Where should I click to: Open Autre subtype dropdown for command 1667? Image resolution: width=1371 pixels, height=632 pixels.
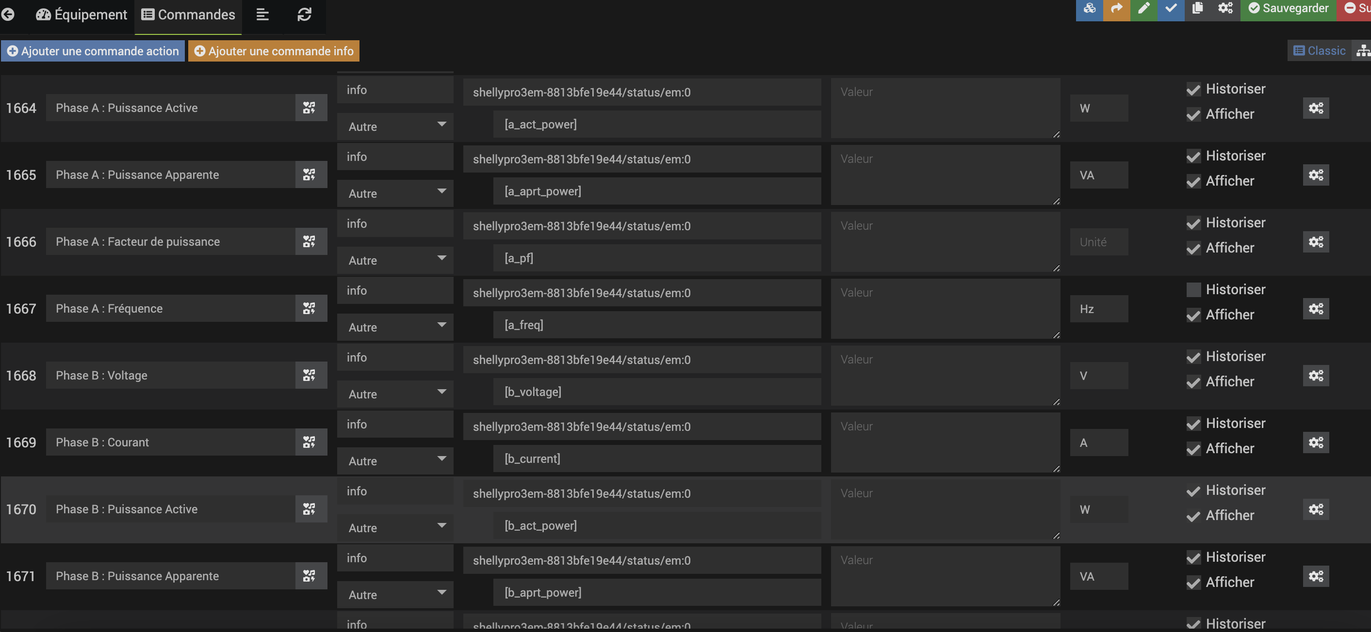395,328
